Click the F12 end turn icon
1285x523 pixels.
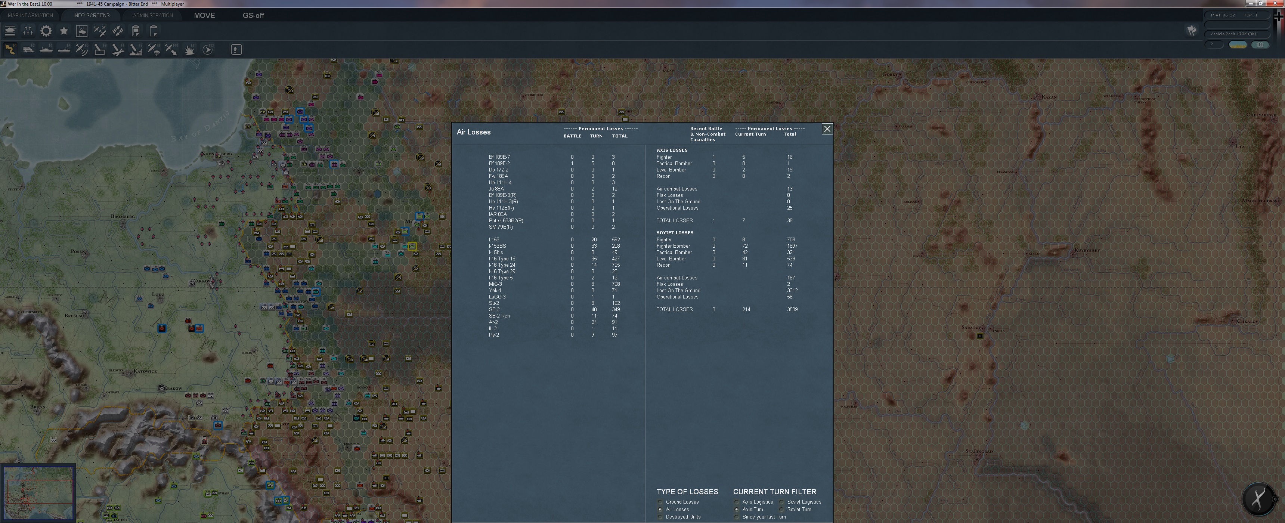(208, 49)
